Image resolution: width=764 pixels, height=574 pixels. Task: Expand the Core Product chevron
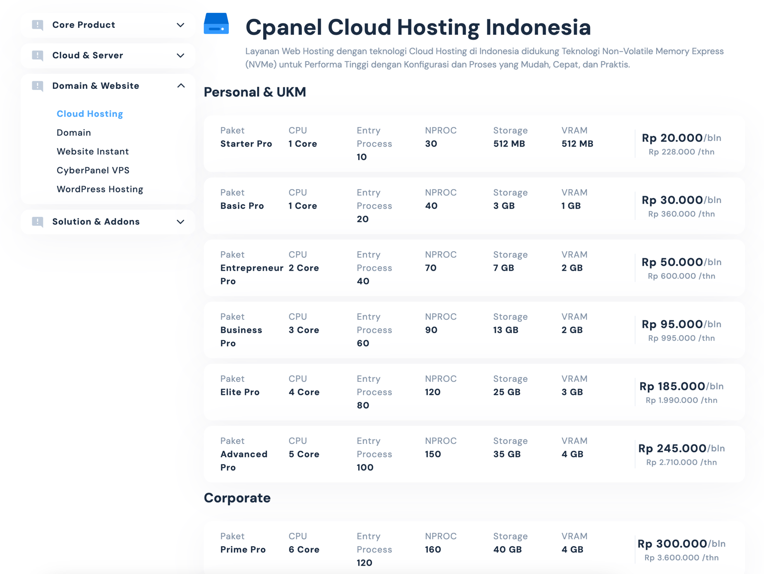tap(181, 25)
